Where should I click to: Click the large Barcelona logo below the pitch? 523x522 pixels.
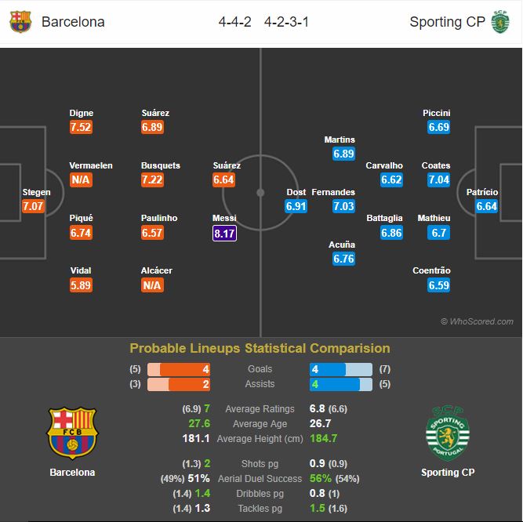coord(72,433)
